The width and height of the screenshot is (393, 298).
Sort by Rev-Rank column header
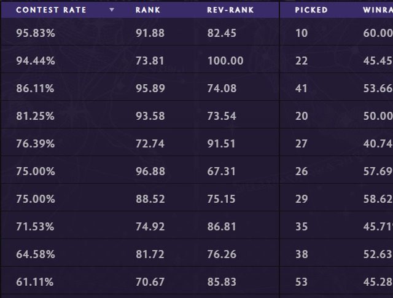tap(230, 10)
